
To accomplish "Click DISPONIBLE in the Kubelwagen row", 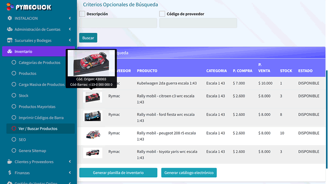I will point(309,83).
